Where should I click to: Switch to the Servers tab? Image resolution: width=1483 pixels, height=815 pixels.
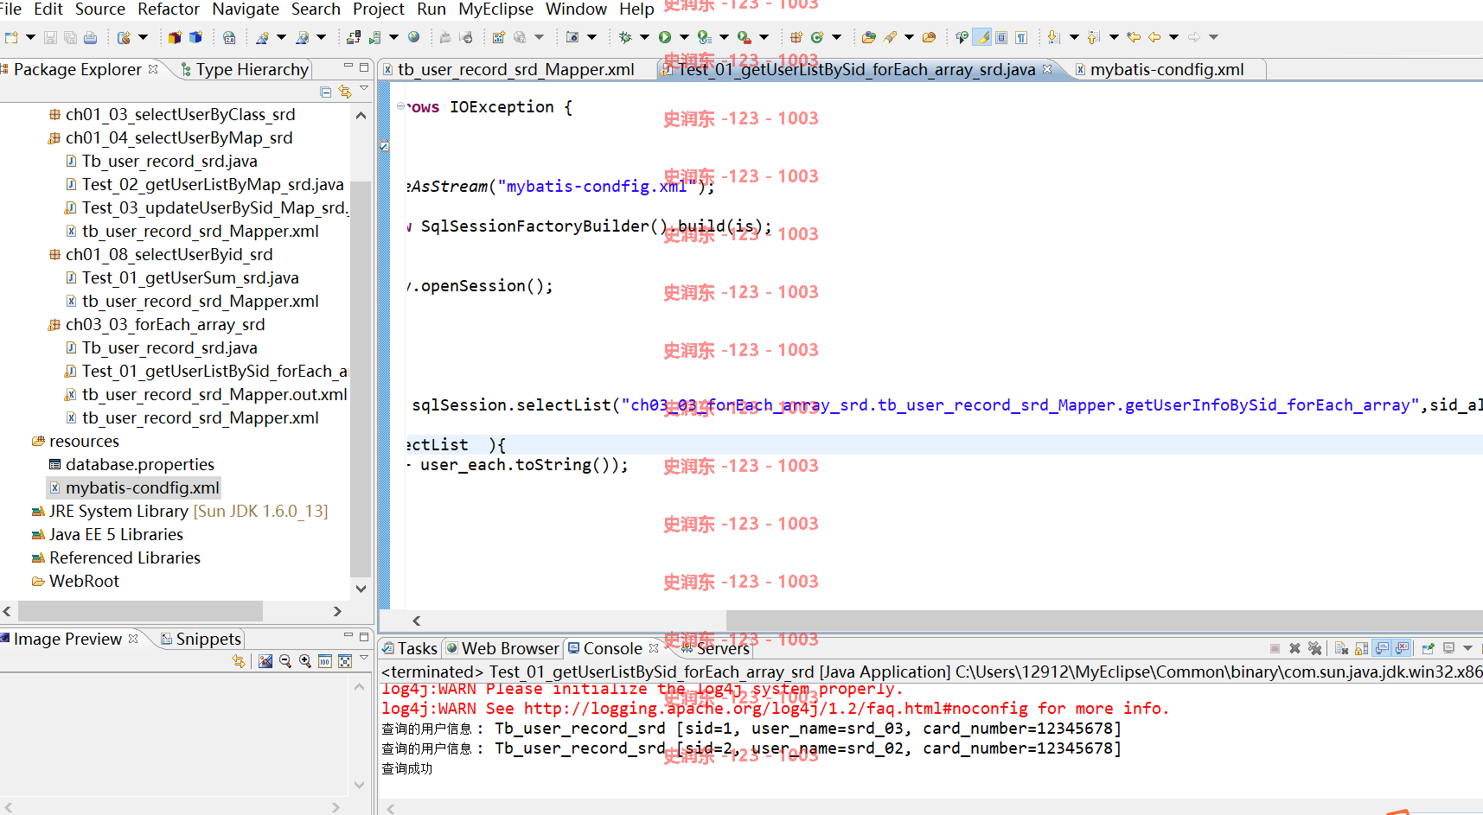pyautogui.click(x=716, y=648)
